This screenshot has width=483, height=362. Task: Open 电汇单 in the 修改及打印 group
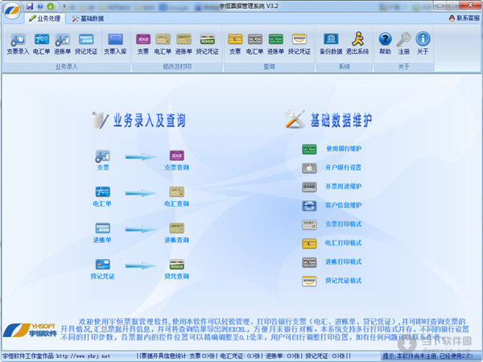click(163, 44)
